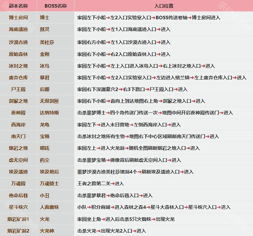Click the 副本名称 column header

click(x=18, y=6)
